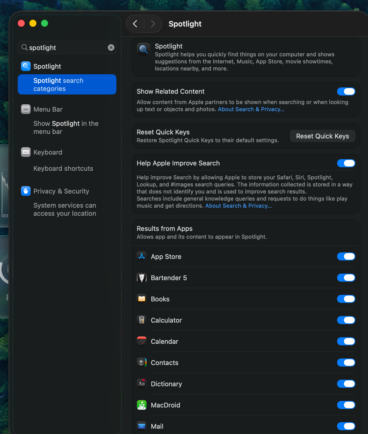This screenshot has height=434, width=368.
Task: Click the Contacts app icon
Action: click(142, 363)
